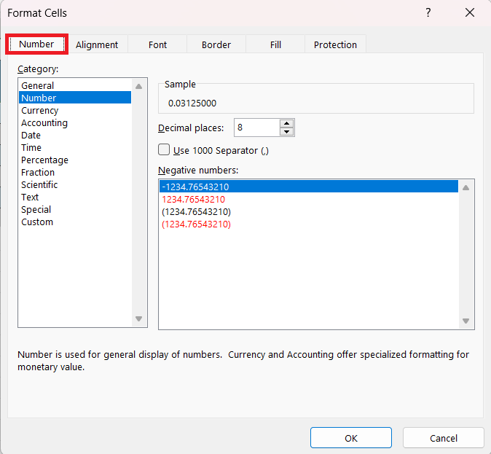Pick the Fraction category
491x454 pixels.
point(75,172)
